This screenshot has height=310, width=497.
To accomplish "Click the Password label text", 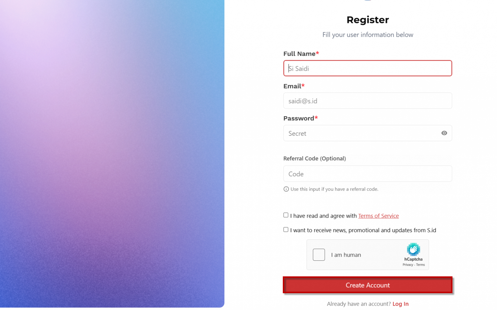I will tap(298, 118).
